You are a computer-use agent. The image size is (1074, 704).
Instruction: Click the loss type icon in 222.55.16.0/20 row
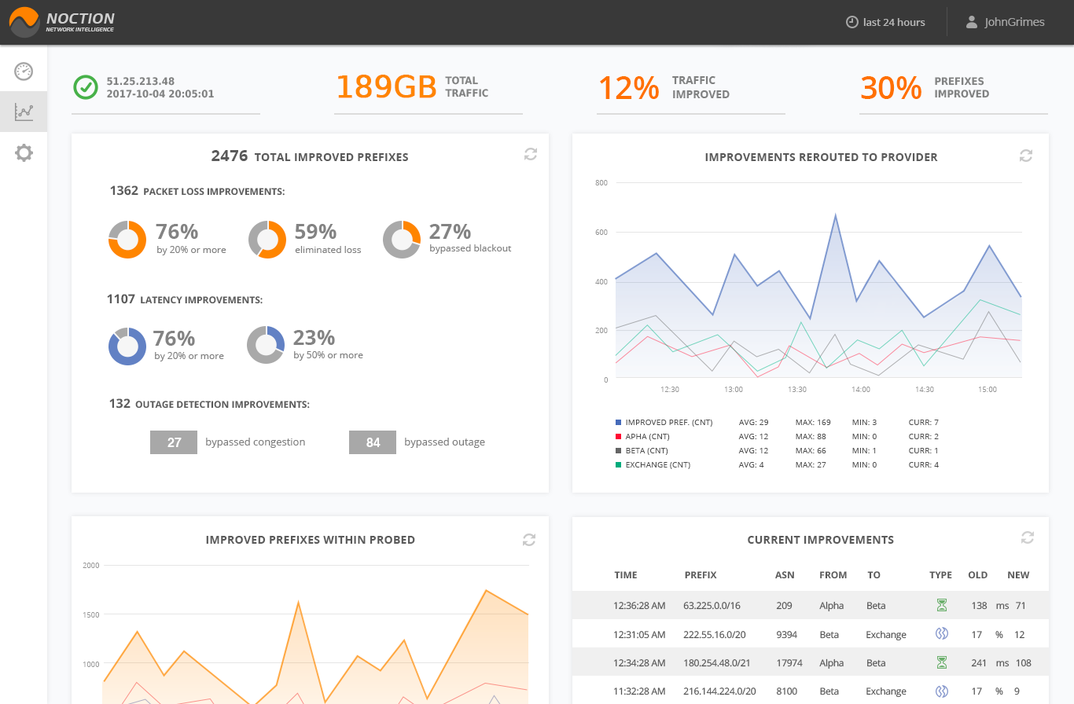pos(941,634)
